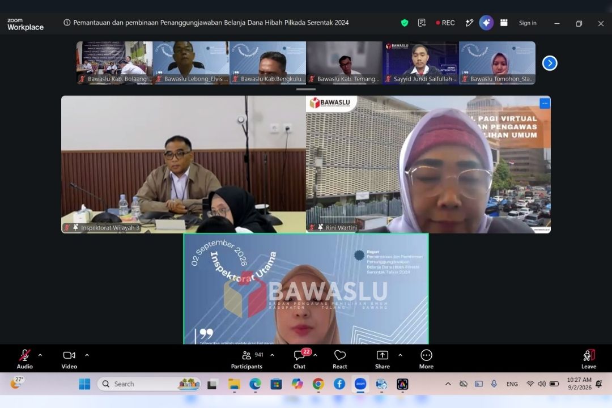Expand the Chat options caret
Screen dimensions: 612x408
coord(316,355)
